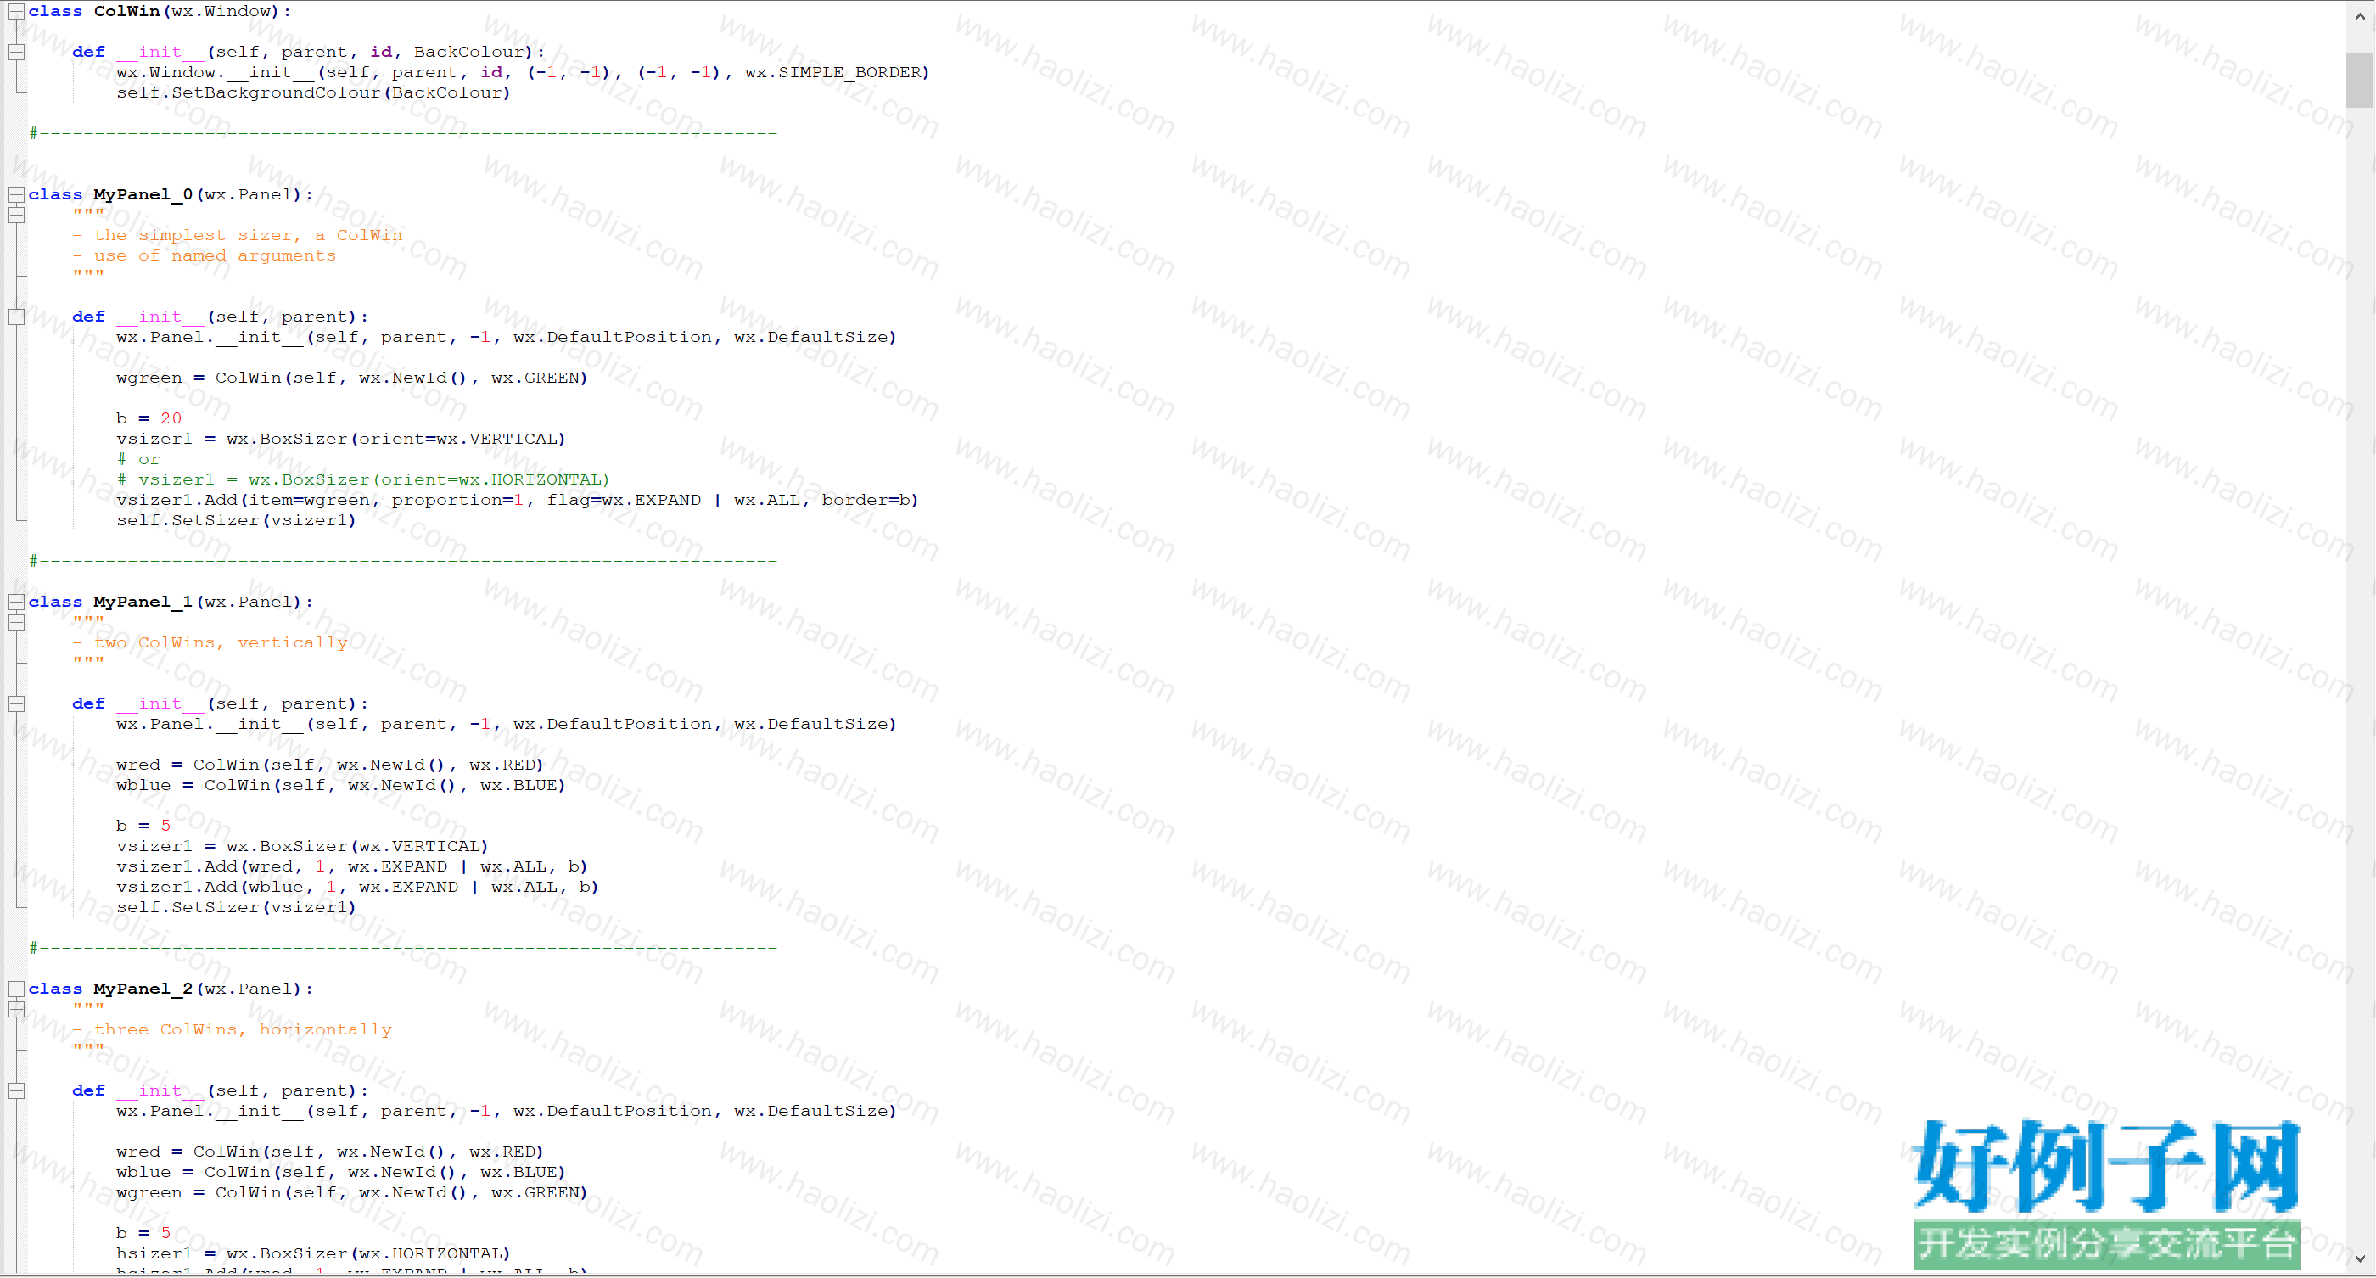Collapse the class ColWin fold marker

click(17, 12)
